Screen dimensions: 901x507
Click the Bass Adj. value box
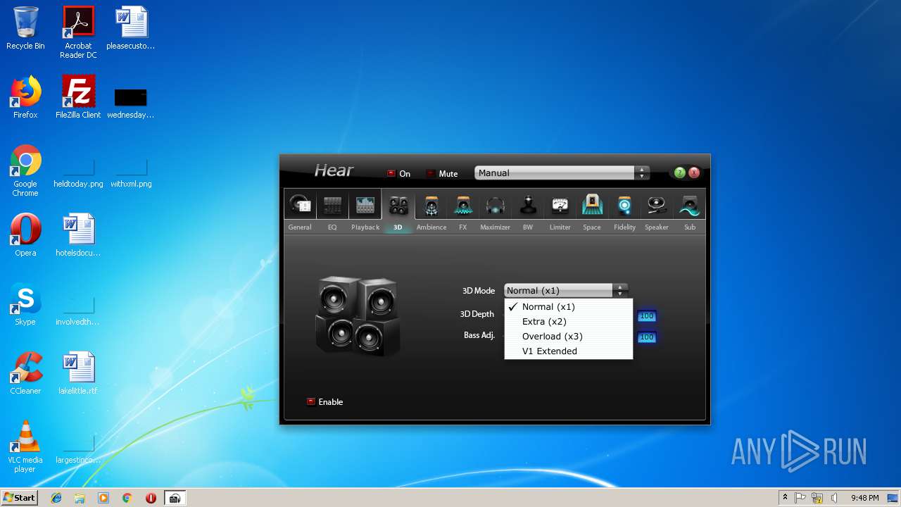click(647, 337)
